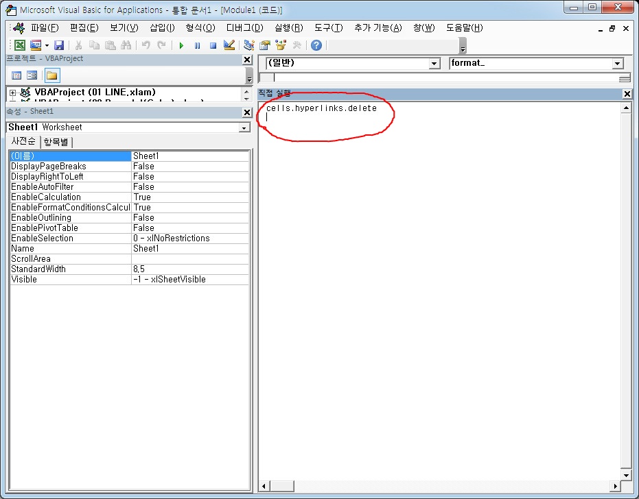Click the code window split bar handle

pos(625,77)
